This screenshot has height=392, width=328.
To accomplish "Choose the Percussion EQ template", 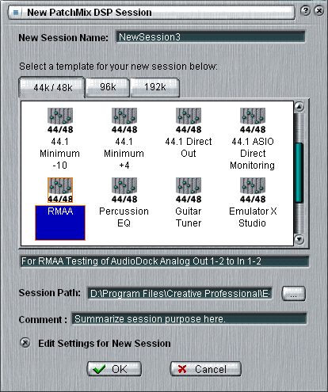I will pyautogui.click(x=124, y=190).
